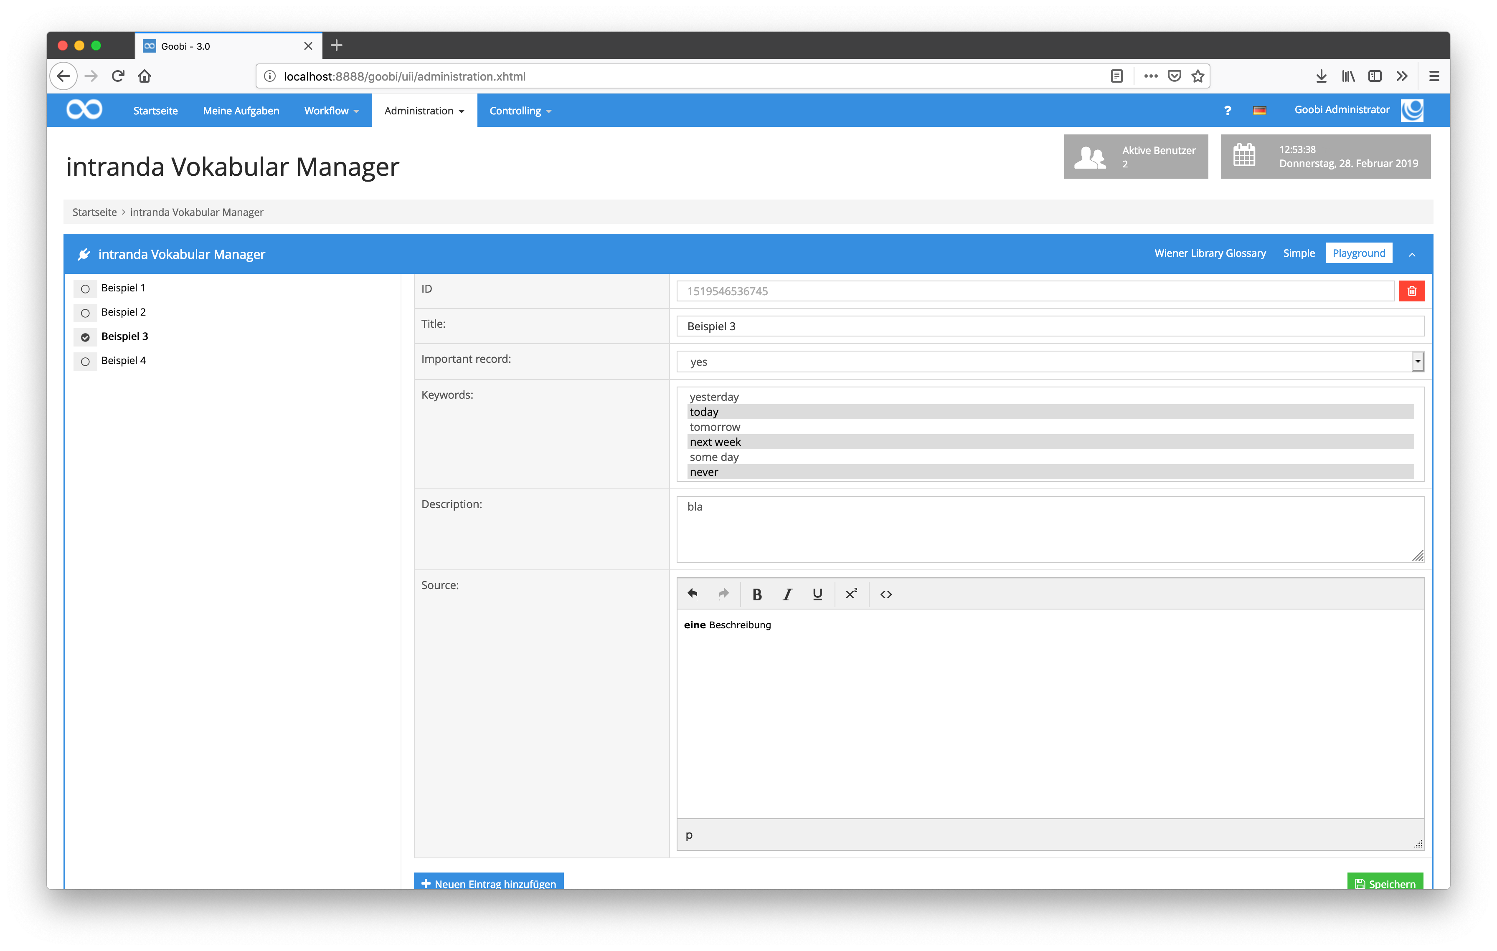Screen dimensions: 1497x951
Task: Click the underline formatting icon
Action: pyautogui.click(x=817, y=594)
